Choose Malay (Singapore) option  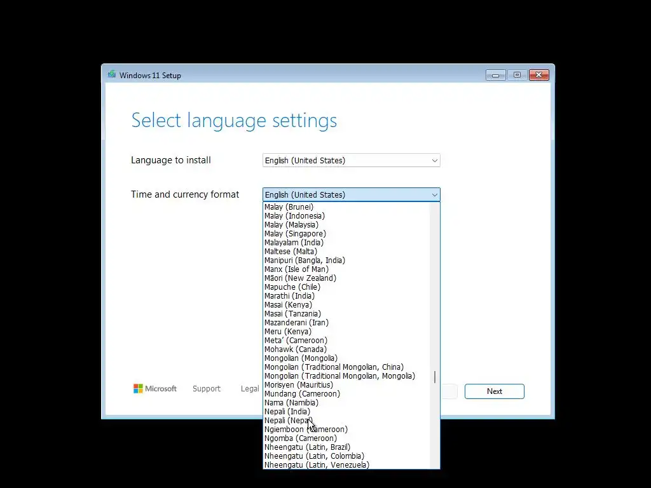pyautogui.click(x=346, y=234)
